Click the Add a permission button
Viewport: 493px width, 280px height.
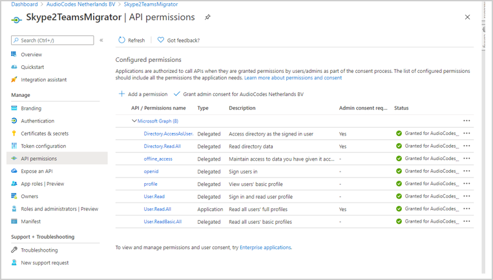point(143,94)
